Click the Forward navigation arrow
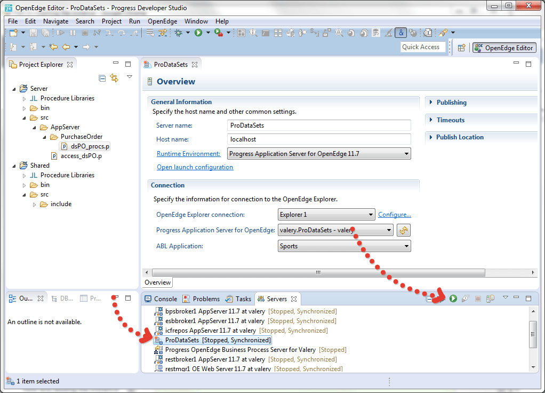Screen dimensions: 545x393 tap(86, 46)
